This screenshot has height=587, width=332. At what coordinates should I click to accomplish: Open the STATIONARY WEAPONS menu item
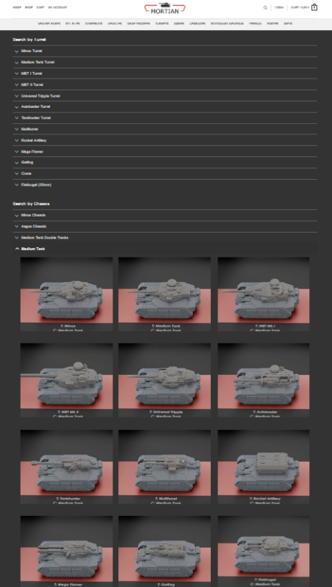[x=227, y=23]
